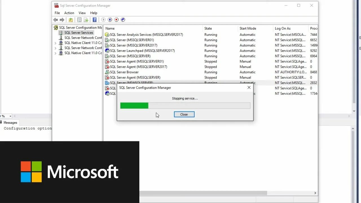The image size is (361, 203).
Task: Click the icon beside SQL Server (MSSQLSERVER2017)
Action: [107, 45]
